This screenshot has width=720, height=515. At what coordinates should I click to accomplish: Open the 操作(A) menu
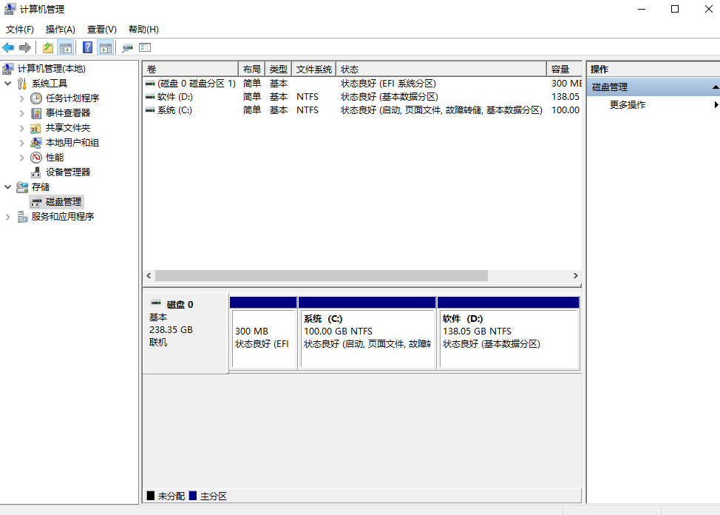pyautogui.click(x=59, y=29)
